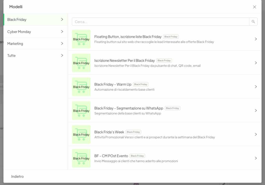Image resolution: width=265 pixels, height=185 pixels.
Task: Expand the Black Friday - Warm Up chevron
Action: tap(256, 87)
